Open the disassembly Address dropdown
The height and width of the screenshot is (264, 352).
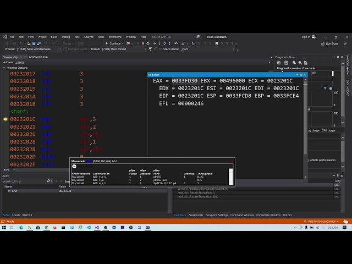(269, 62)
